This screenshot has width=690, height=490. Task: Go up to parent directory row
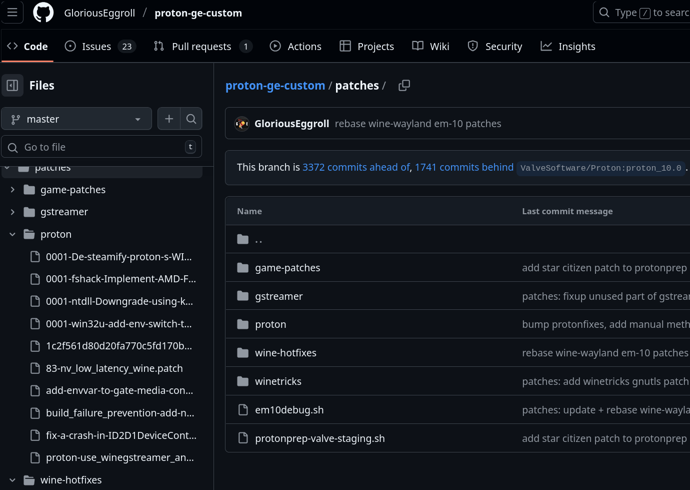[x=457, y=239]
